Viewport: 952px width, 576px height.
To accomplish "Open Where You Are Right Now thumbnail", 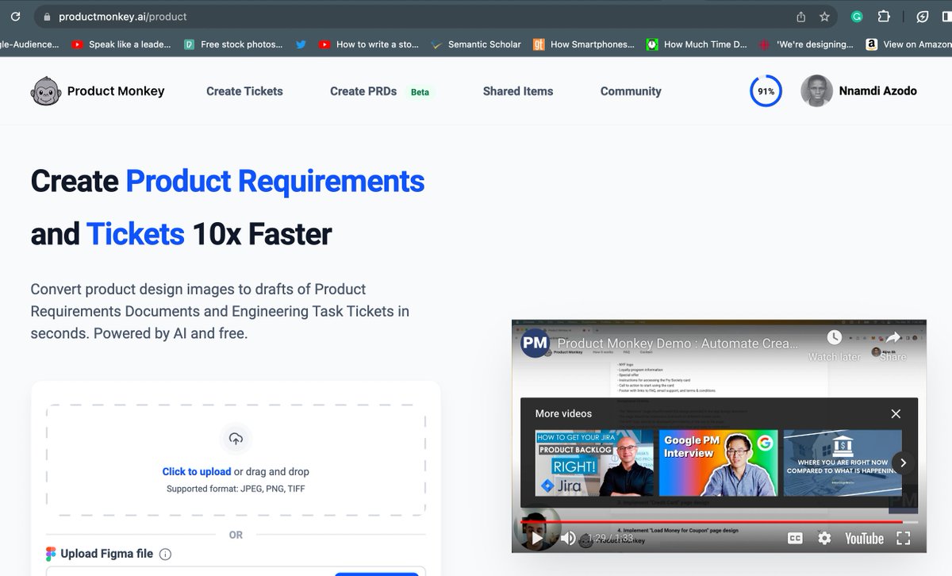I will (843, 463).
